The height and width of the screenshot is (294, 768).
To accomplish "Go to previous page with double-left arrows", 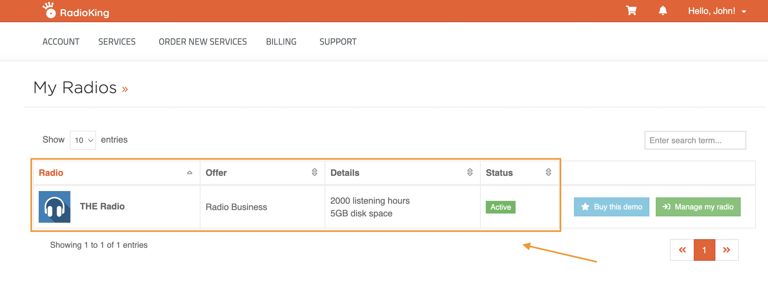I will (x=682, y=250).
